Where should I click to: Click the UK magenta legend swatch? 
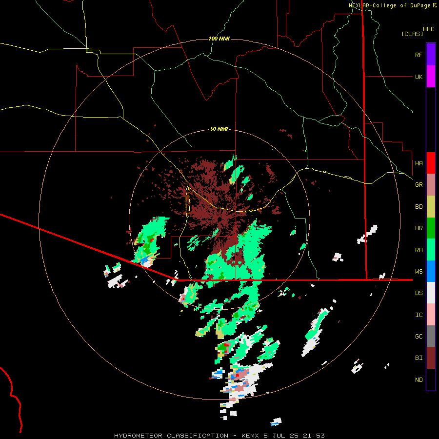pos(431,77)
